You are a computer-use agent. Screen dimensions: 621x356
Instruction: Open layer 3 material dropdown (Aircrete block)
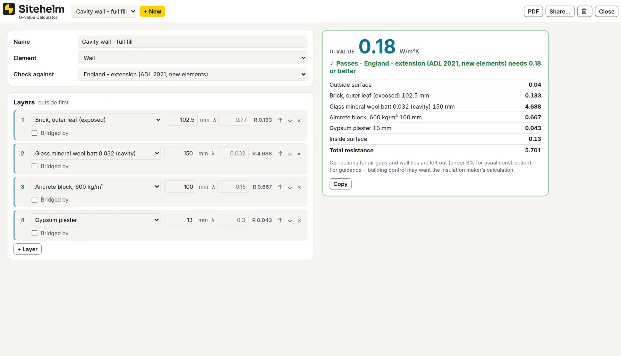point(95,187)
